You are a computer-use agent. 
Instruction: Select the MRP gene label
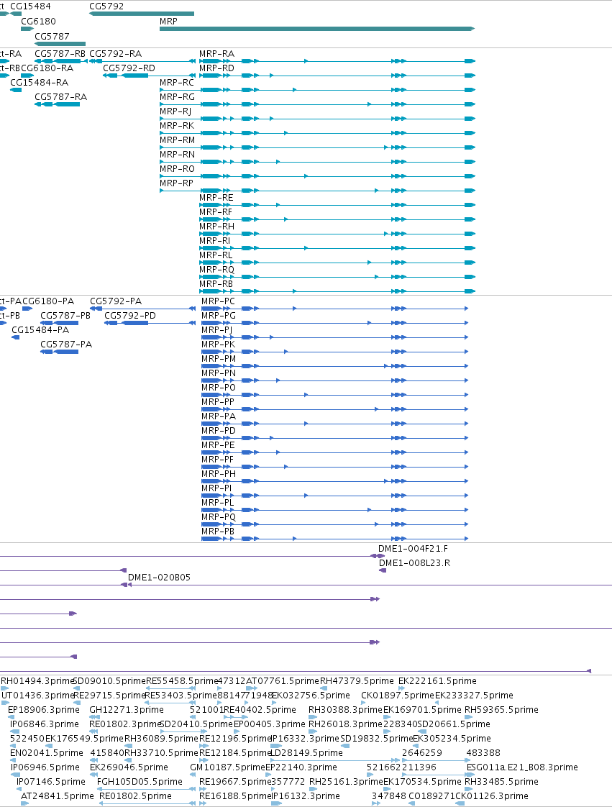click(168, 22)
